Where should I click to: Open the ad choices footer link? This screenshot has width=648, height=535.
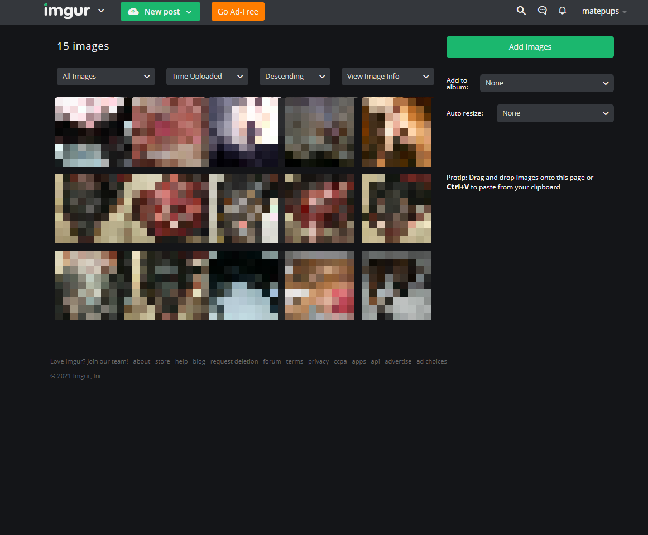coord(431,361)
